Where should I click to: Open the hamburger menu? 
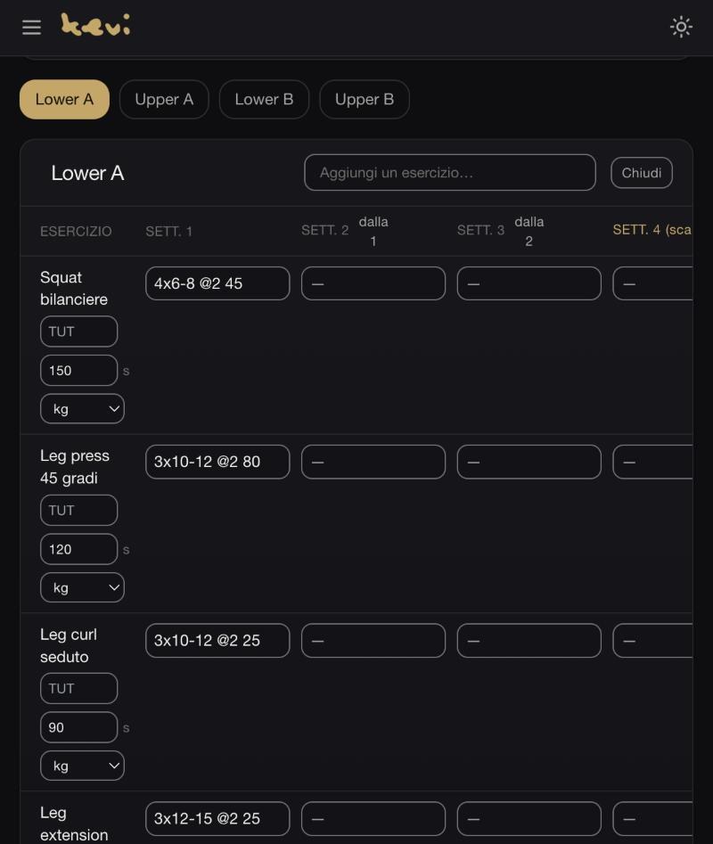[32, 27]
